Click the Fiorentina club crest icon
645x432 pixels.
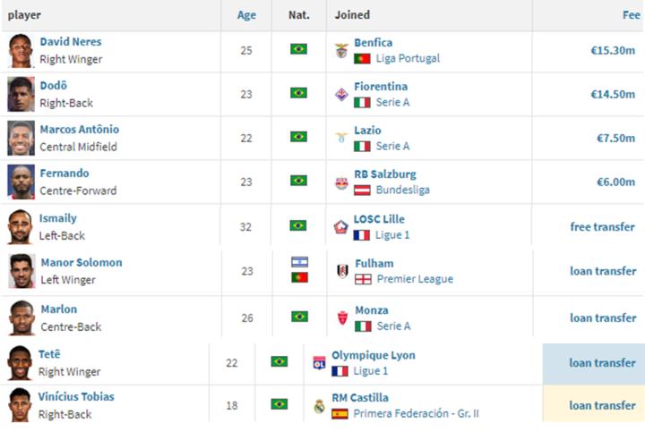coord(341,94)
